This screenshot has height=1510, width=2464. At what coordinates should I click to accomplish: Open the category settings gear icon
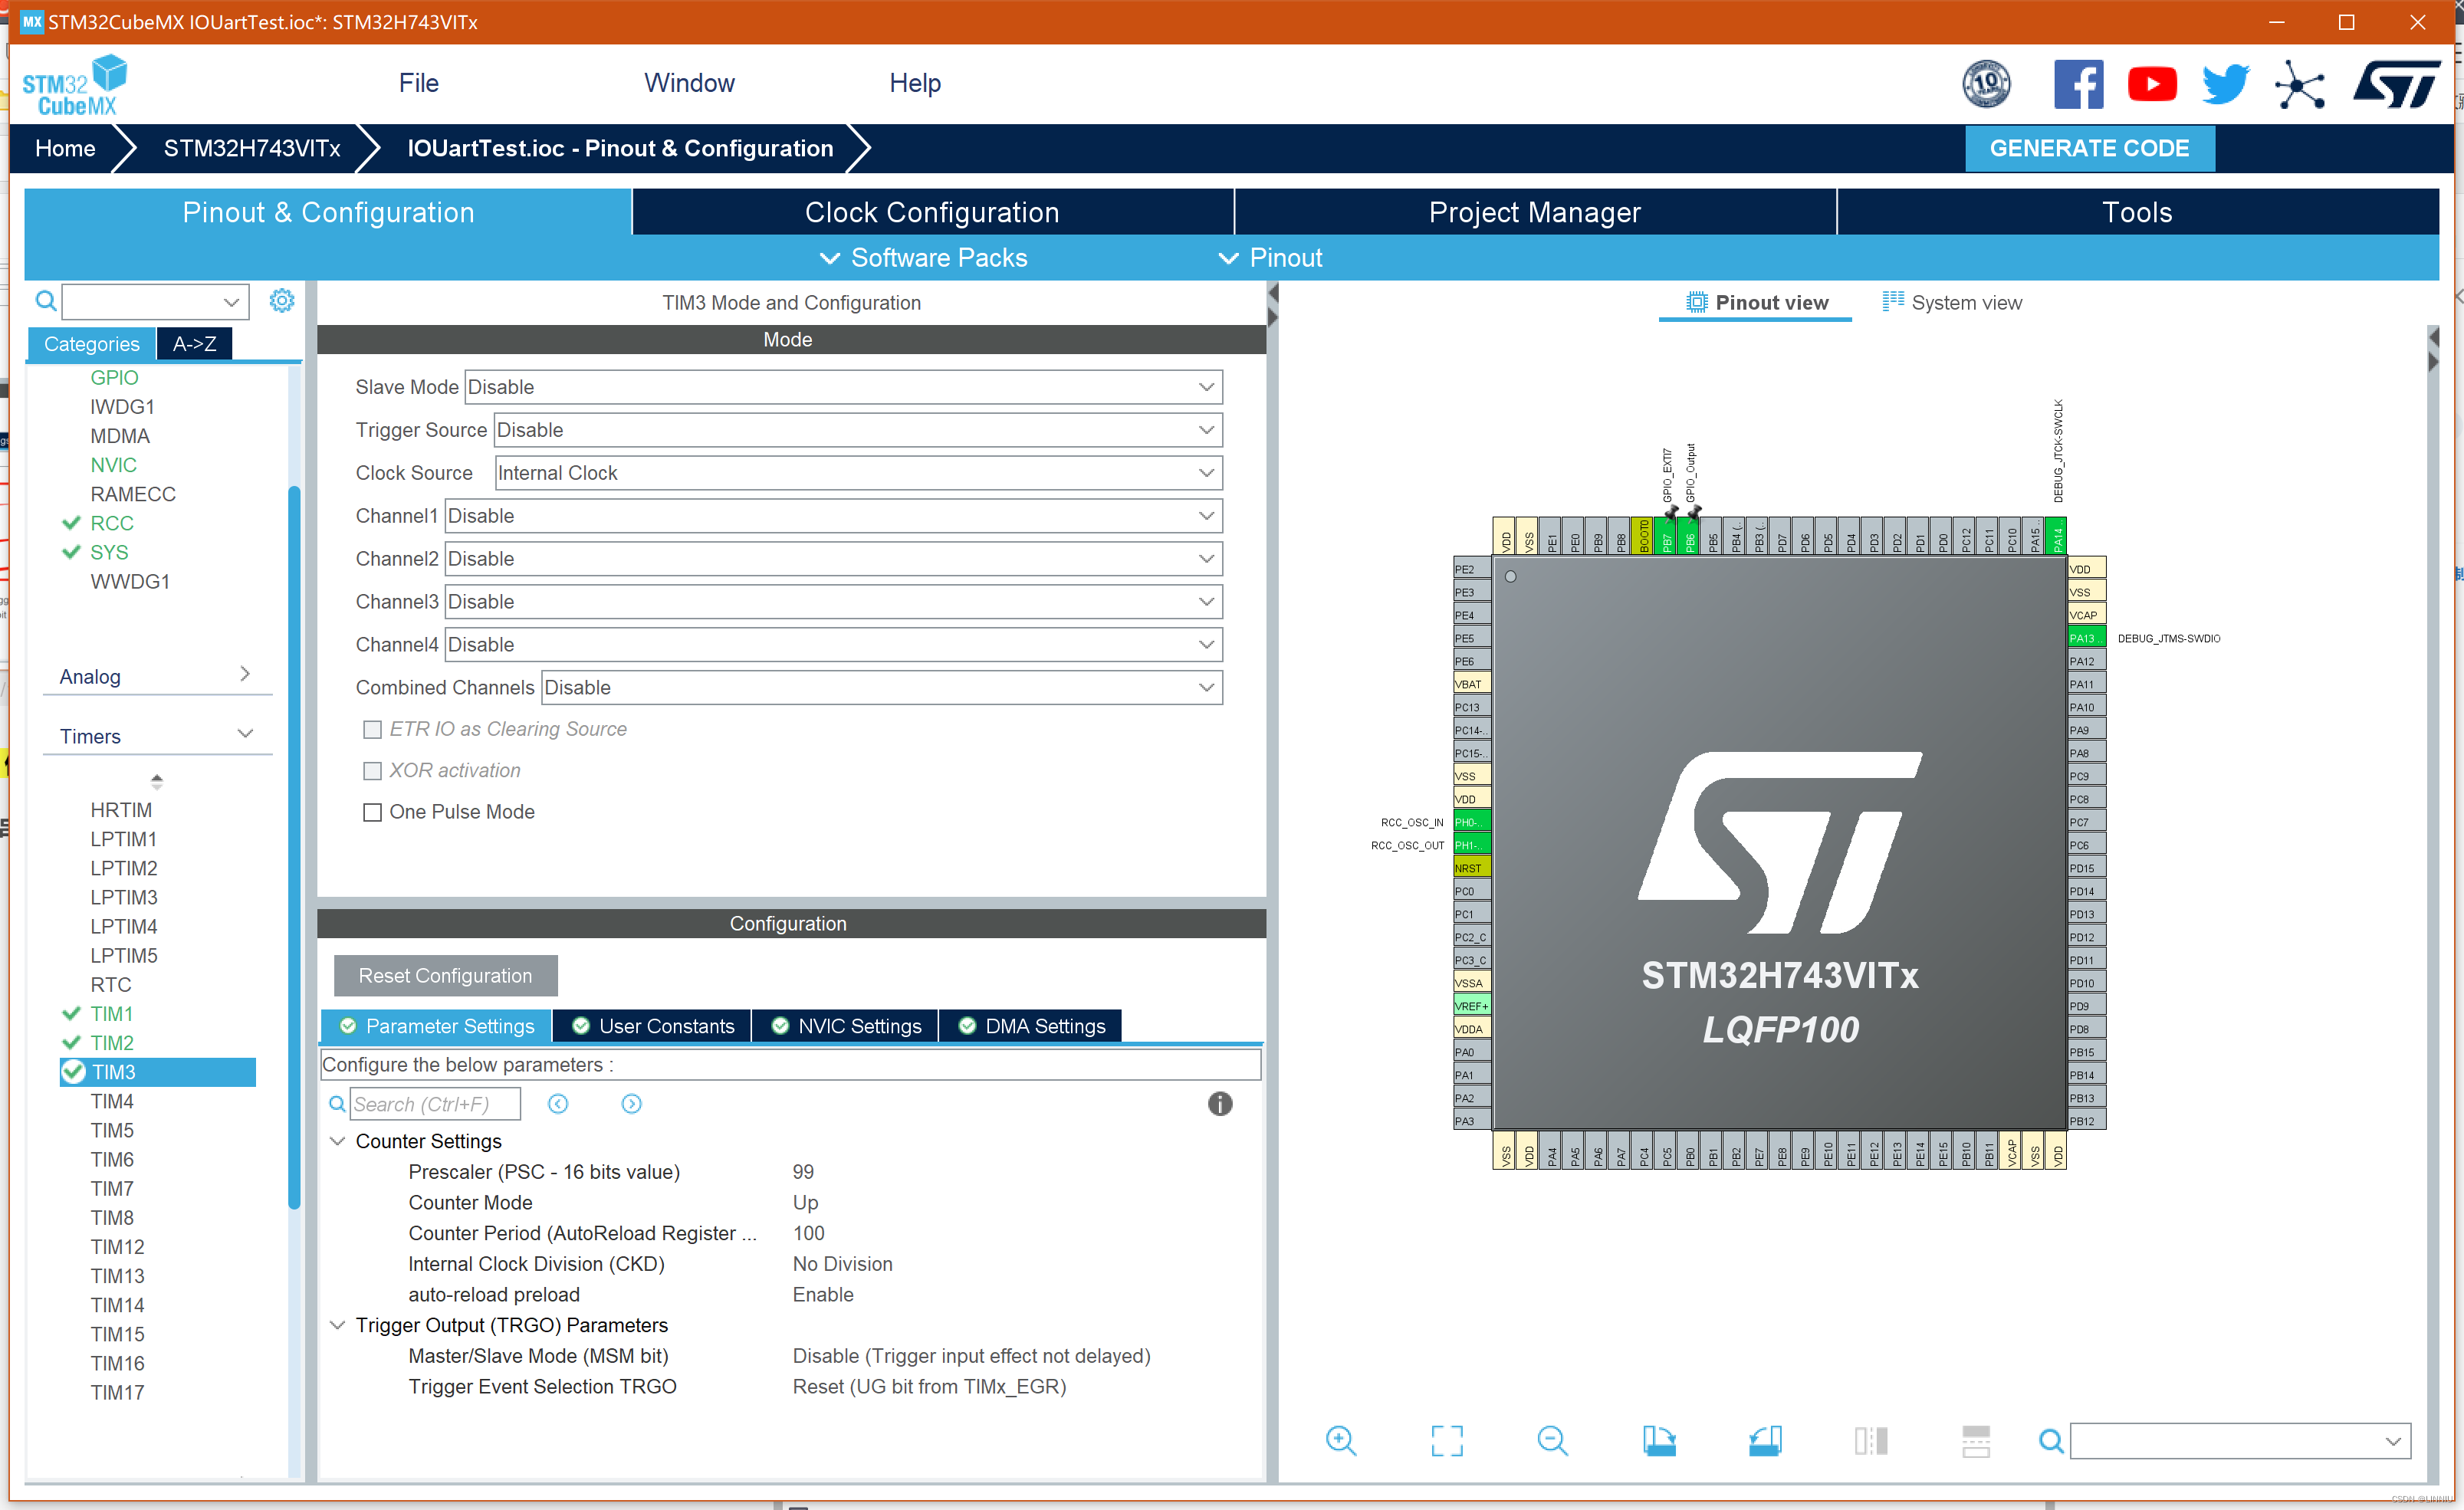point(282,300)
